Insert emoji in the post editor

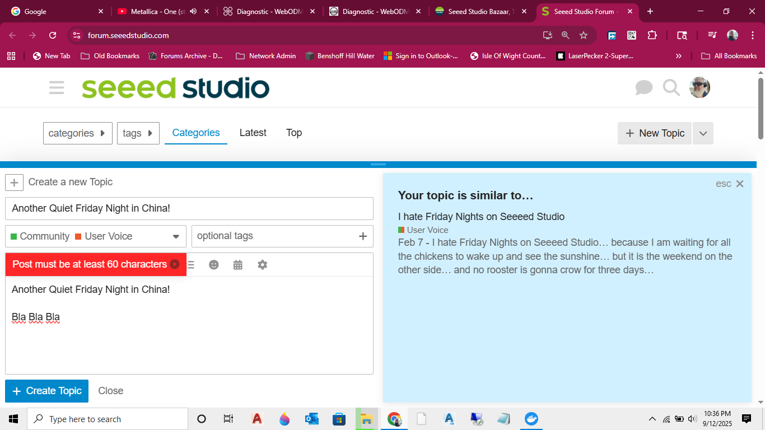[214, 265]
